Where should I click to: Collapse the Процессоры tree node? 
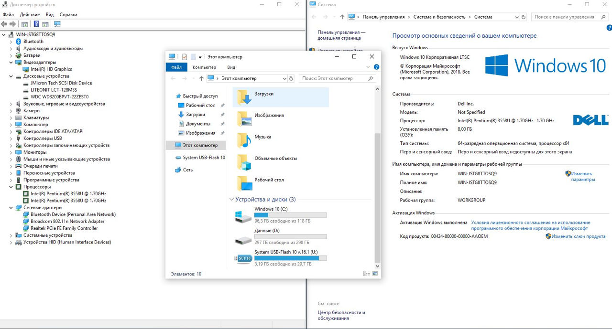click(x=11, y=187)
